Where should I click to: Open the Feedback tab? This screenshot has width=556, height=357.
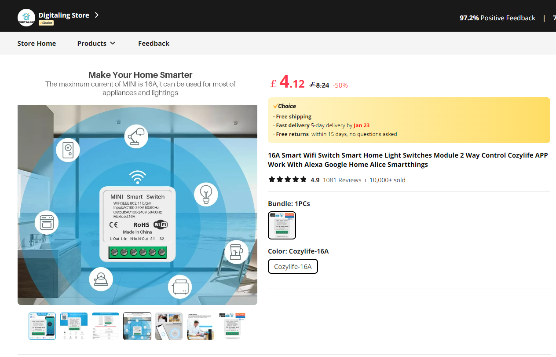pyautogui.click(x=154, y=43)
